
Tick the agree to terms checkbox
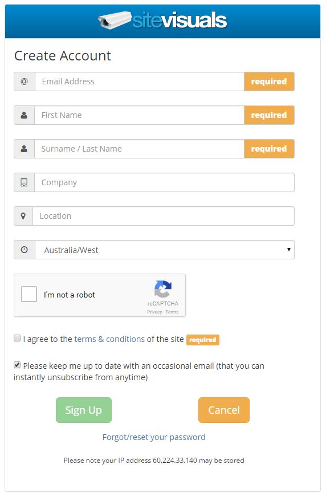(17, 338)
